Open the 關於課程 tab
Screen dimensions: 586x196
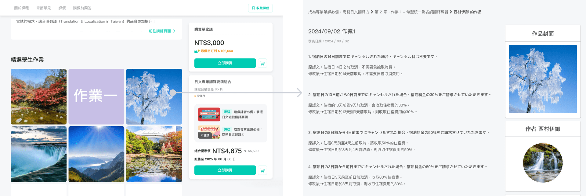click(22, 8)
